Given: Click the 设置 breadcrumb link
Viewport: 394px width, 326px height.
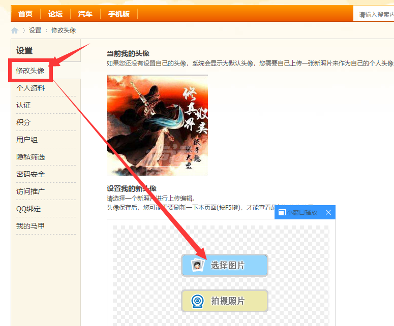Looking at the screenshot, I should [35, 30].
